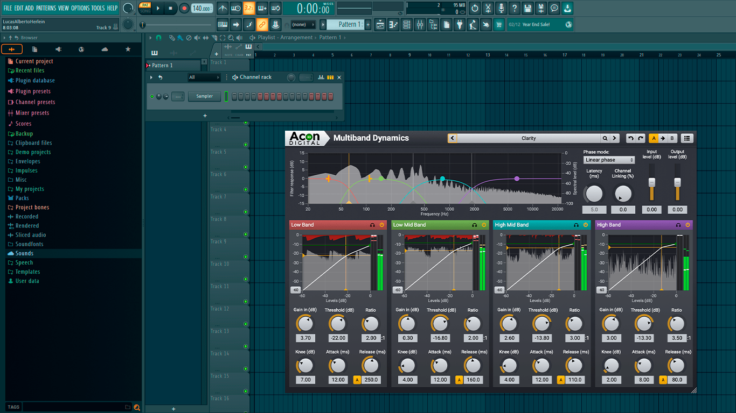Click the save project floppy icon
736x413 pixels.
click(527, 8)
